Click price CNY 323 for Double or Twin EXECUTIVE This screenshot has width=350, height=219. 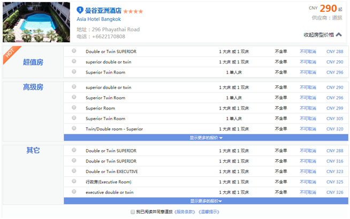coord(334,171)
